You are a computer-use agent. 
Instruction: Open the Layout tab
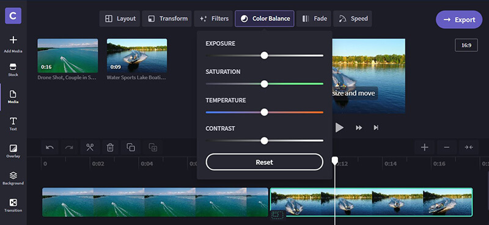[x=120, y=19]
